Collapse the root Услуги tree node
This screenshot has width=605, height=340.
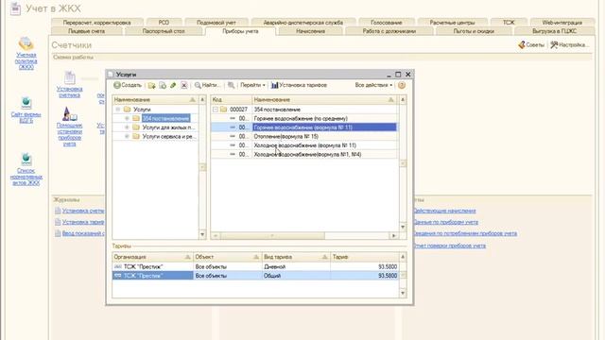pos(118,110)
